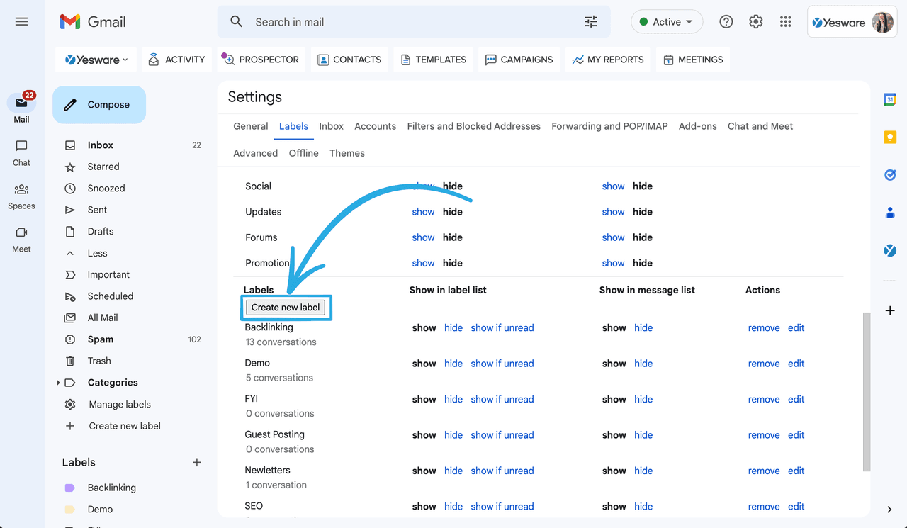907x528 pixels.
Task: Click the Create new label button
Action: (x=286, y=307)
